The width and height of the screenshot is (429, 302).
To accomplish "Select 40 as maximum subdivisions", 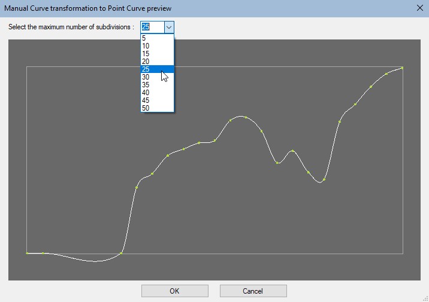I will coord(157,92).
